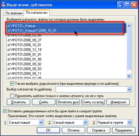Click the list scrollbar up arrow
The width and height of the screenshot is (139, 136).
(129, 26)
